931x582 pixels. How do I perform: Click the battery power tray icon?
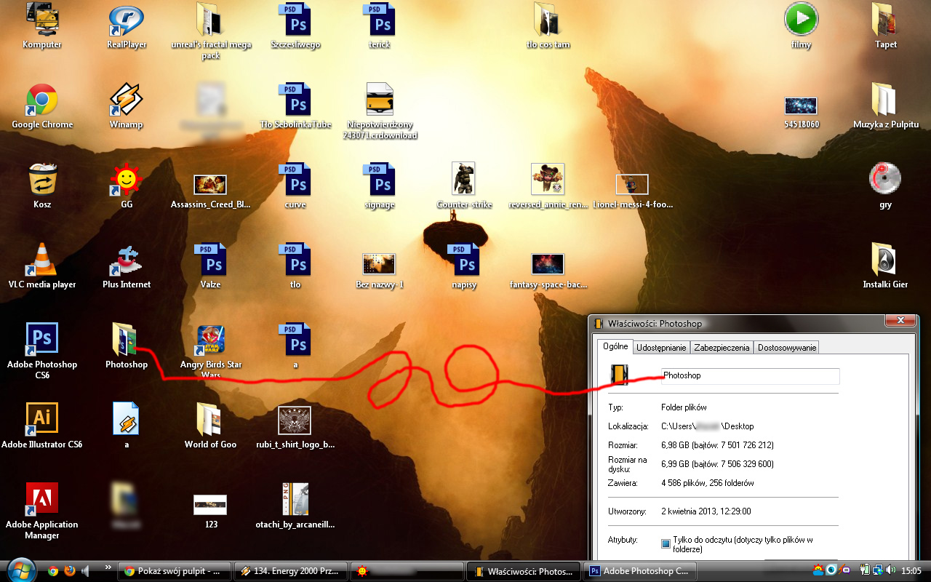coord(866,570)
